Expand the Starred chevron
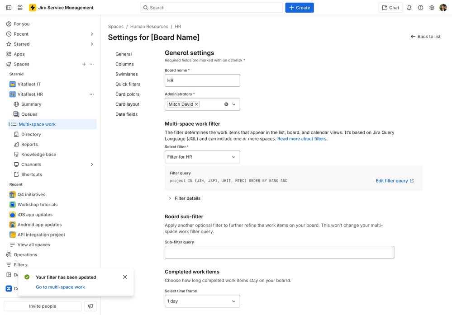Image resolution: width=452 pixels, height=315 pixels. tap(92, 44)
